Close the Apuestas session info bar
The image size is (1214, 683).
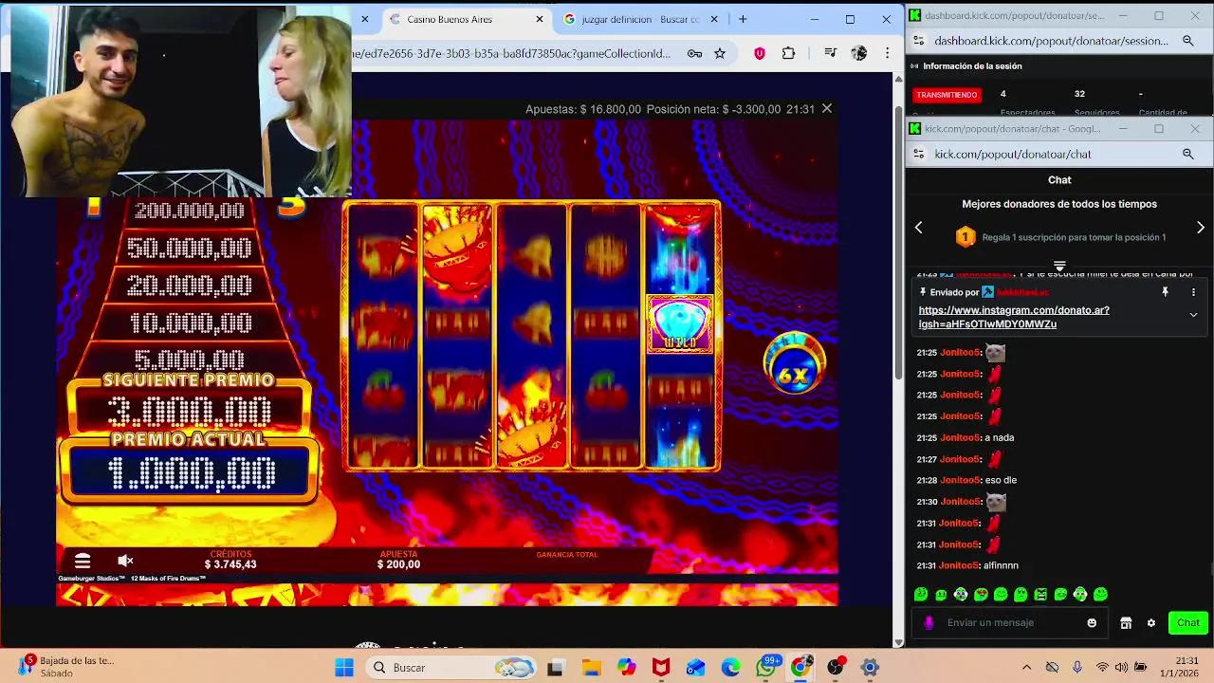coord(827,109)
